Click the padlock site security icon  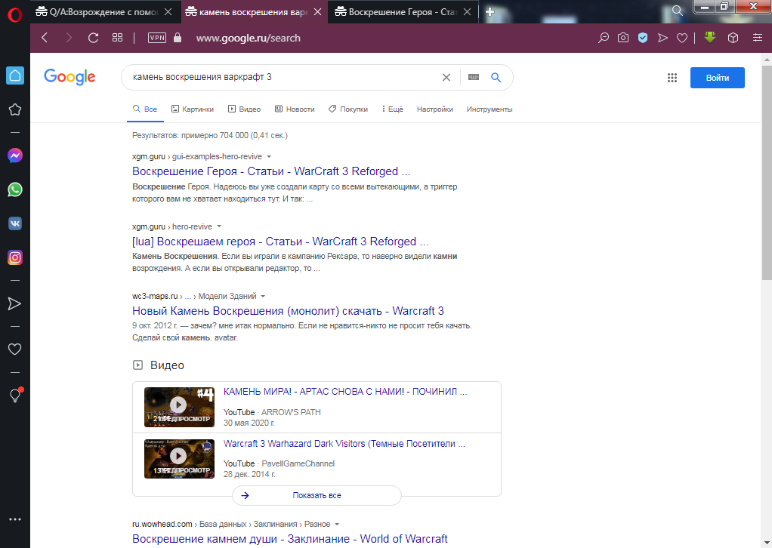coord(178,38)
